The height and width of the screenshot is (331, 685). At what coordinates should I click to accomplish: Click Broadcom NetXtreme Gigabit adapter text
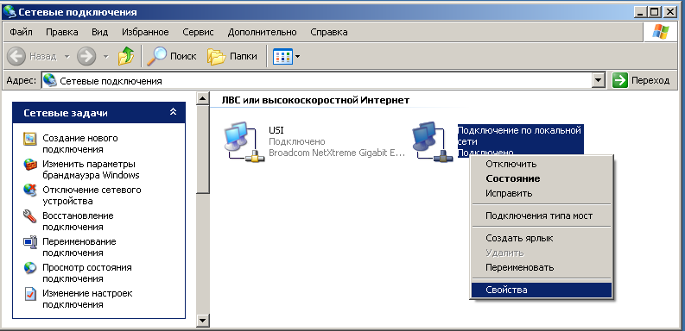tap(337, 153)
